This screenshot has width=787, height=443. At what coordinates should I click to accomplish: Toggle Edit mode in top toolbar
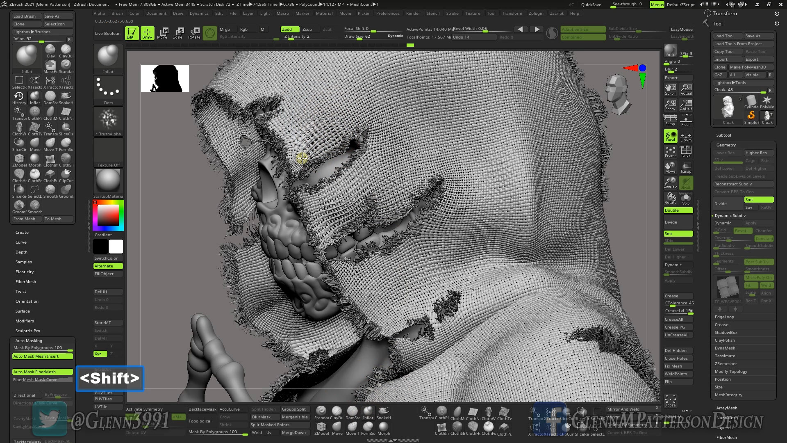131,33
